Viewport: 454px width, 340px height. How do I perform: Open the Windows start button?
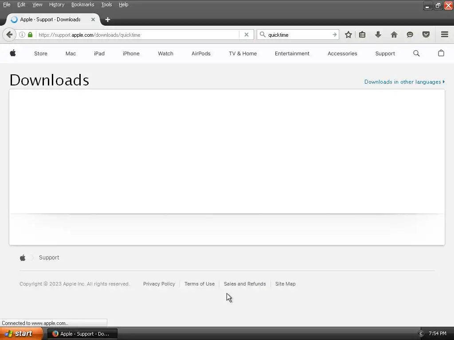click(21, 334)
